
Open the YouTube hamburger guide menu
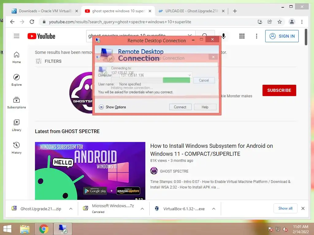tap(17, 36)
